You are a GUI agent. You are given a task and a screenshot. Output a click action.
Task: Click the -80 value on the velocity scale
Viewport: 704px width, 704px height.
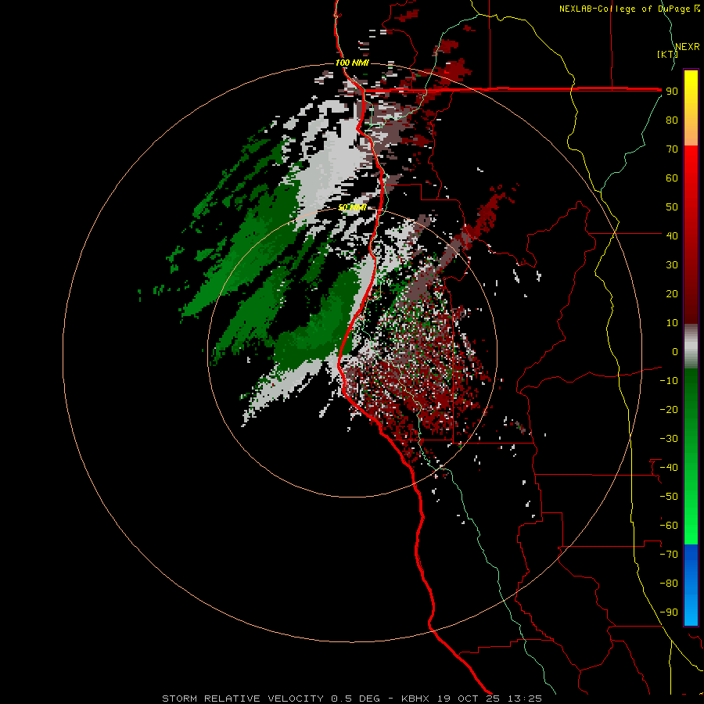coord(669,584)
